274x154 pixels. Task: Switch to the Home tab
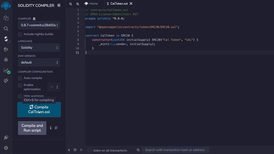[x=91, y=3]
